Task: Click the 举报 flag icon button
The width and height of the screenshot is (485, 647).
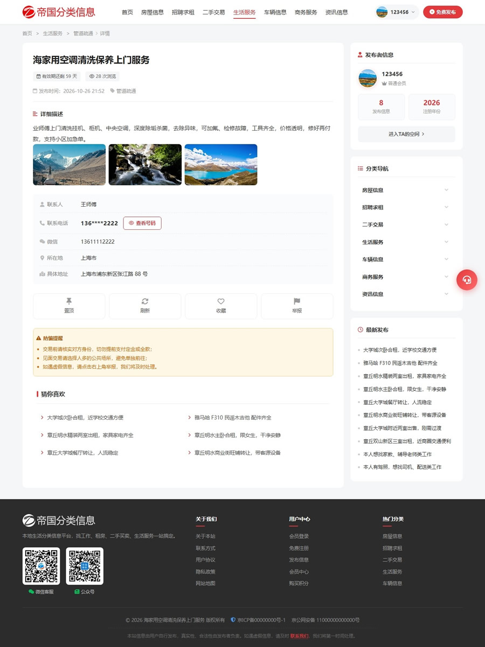Action: pyautogui.click(x=297, y=306)
